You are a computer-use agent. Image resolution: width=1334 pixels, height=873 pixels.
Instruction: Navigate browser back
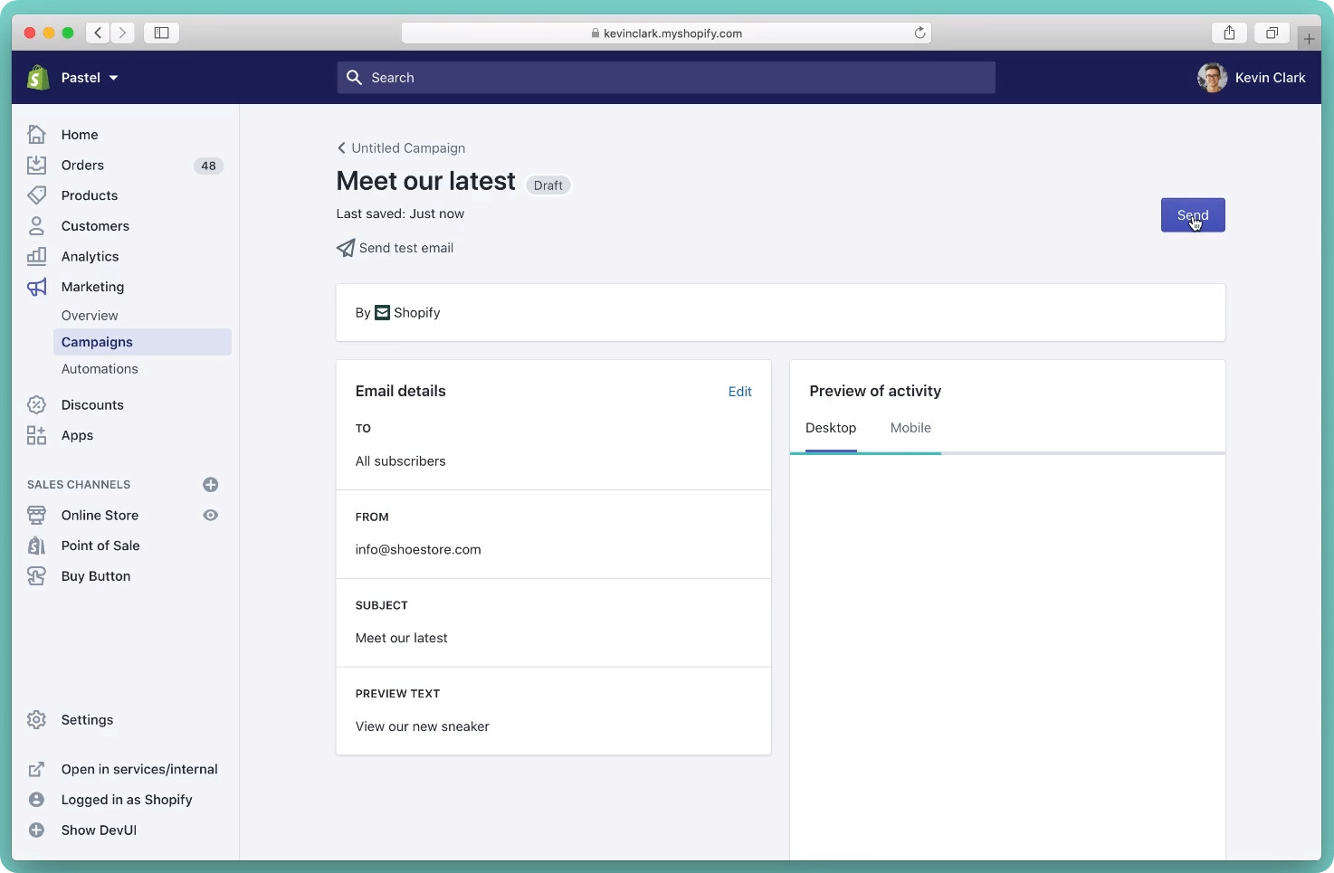click(x=98, y=33)
